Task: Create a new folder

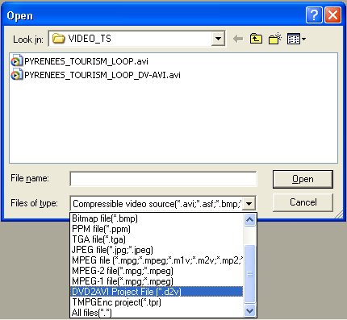Action: click(x=274, y=39)
